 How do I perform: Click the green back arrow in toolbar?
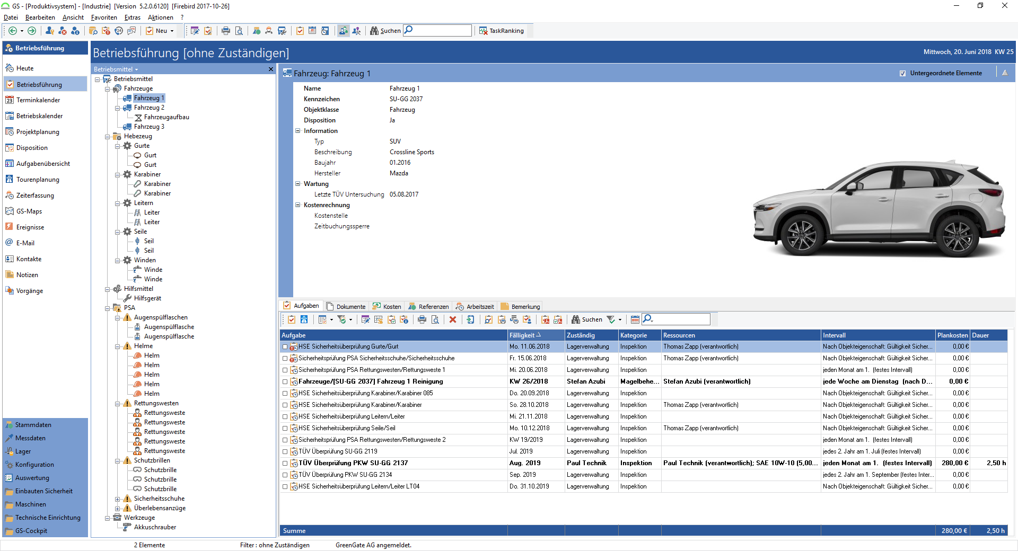(x=13, y=31)
